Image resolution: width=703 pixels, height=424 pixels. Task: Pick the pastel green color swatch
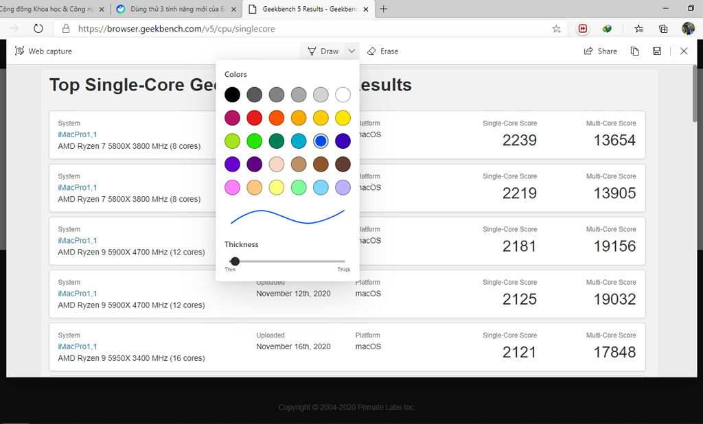click(299, 187)
